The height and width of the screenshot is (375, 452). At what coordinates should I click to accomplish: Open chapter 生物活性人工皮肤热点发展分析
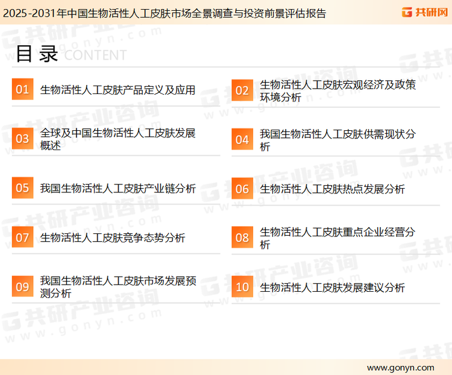click(332, 189)
